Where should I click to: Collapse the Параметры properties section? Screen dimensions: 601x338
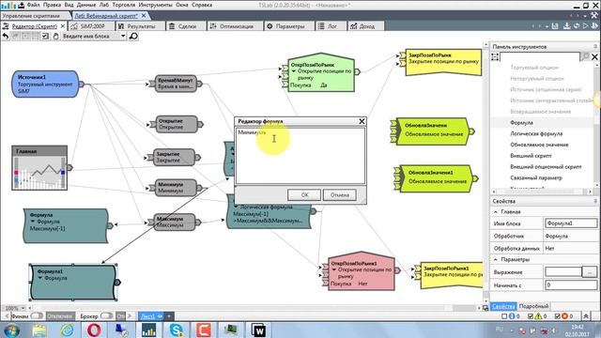[496, 259]
